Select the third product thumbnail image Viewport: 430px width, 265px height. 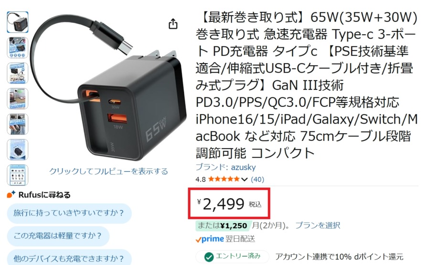(17, 73)
